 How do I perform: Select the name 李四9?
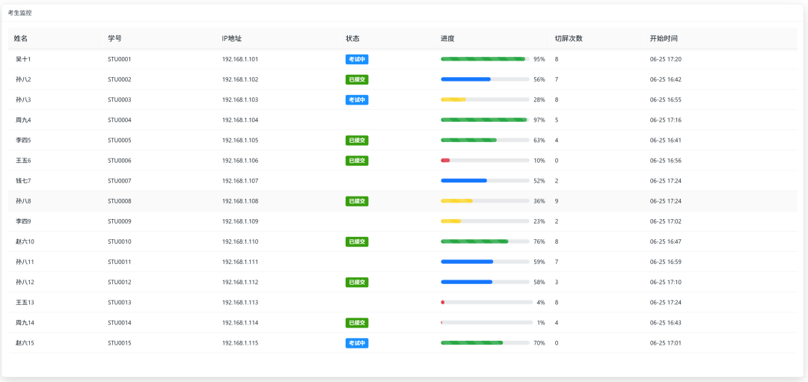pyautogui.click(x=23, y=221)
